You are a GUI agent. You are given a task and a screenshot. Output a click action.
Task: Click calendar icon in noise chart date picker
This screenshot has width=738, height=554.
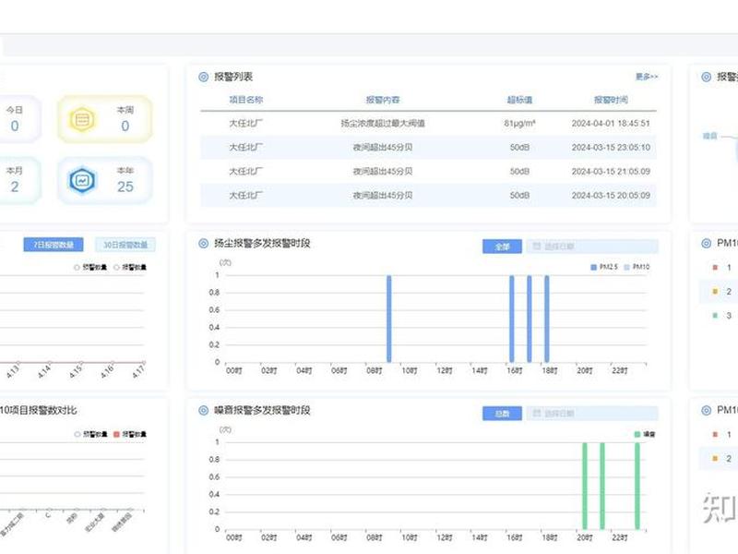pos(536,413)
